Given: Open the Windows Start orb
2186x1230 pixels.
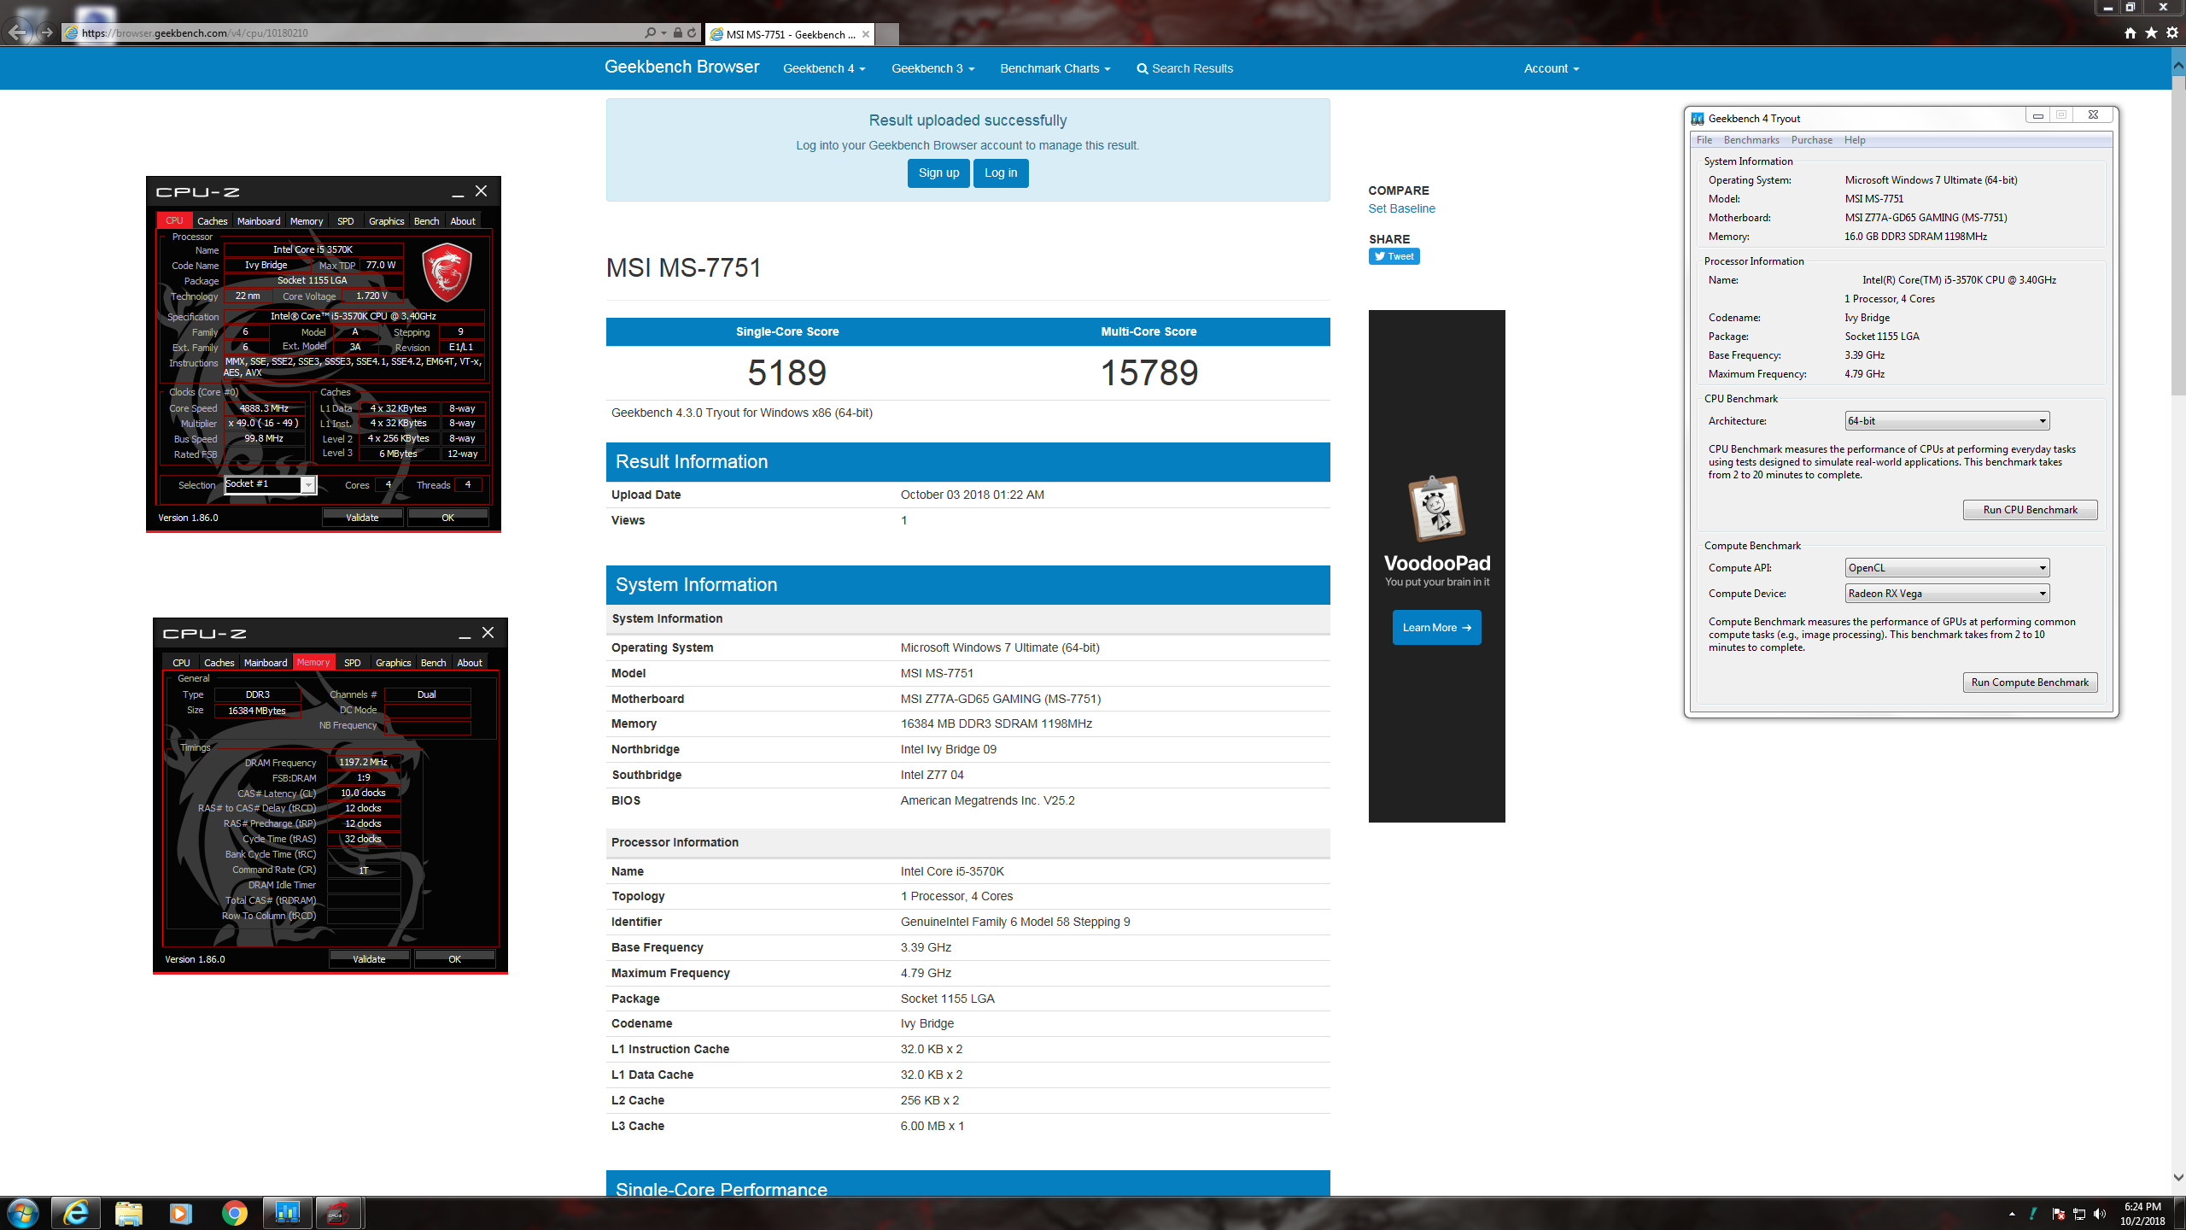Looking at the screenshot, I should pyautogui.click(x=23, y=1213).
